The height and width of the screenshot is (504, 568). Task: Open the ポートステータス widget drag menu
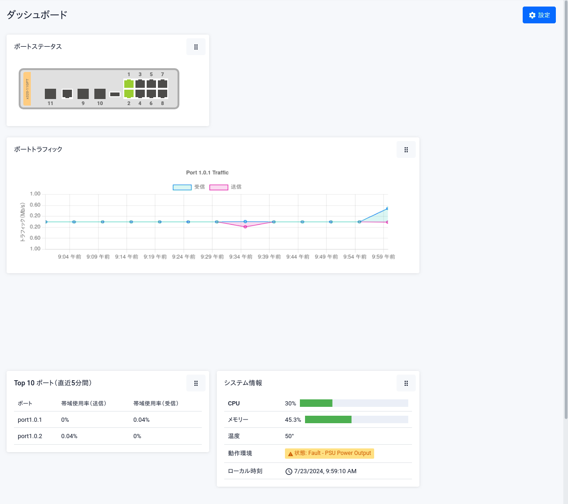196,47
